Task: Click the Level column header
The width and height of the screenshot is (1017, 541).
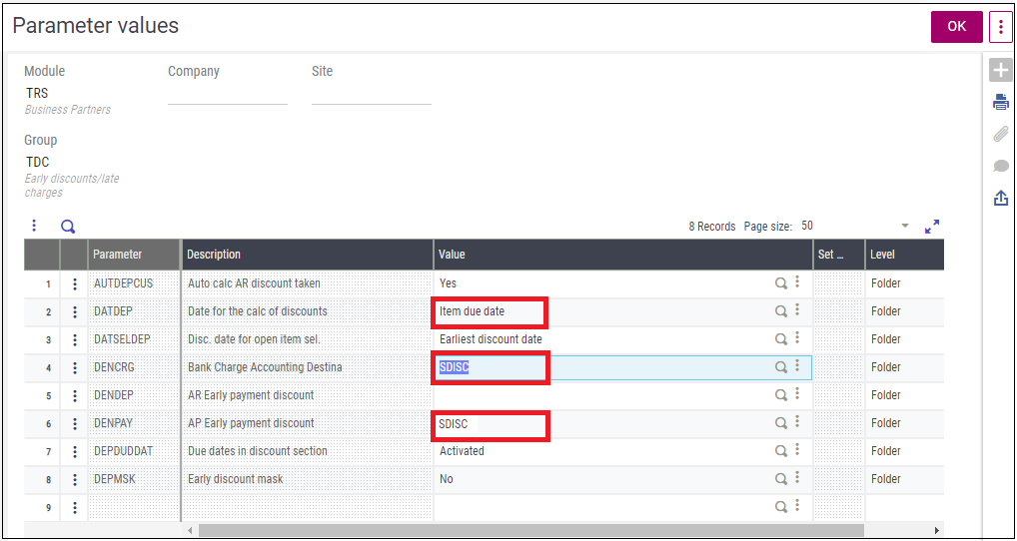Action: pyautogui.click(x=904, y=255)
